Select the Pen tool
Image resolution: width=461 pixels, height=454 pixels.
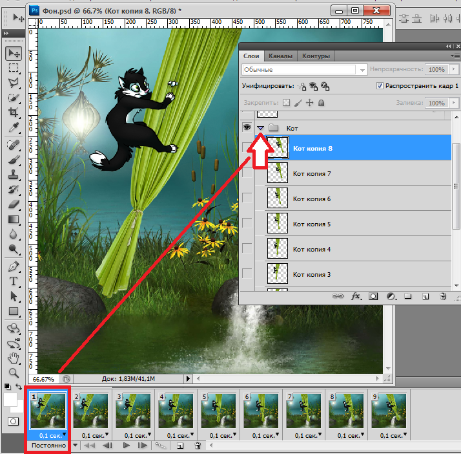(x=14, y=266)
